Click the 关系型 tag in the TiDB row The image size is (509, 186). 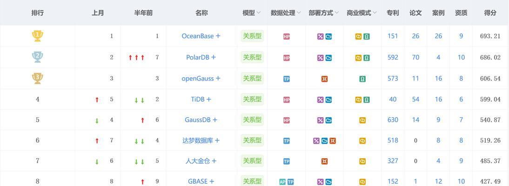point(252,99)
